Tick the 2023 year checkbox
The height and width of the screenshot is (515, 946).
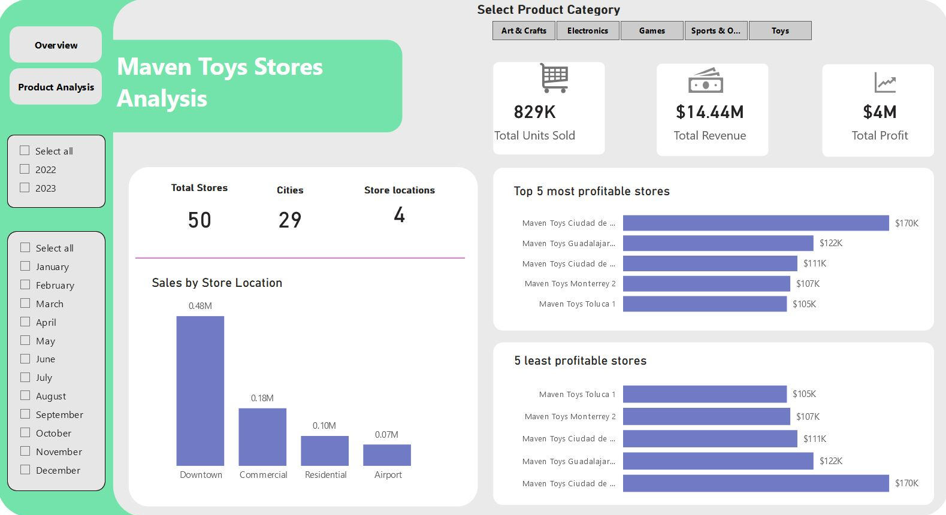(x=25, y=187)
